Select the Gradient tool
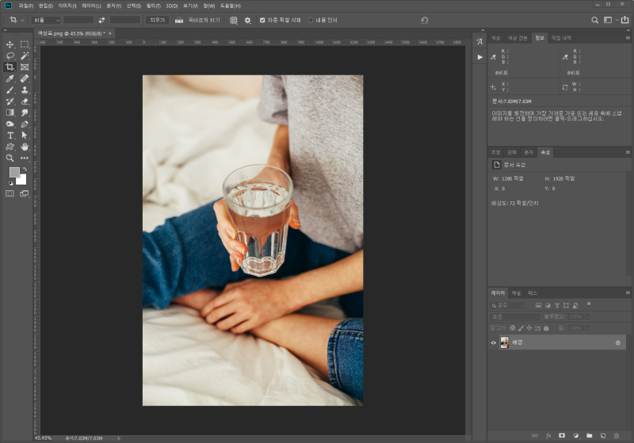This screenshot has width=634, height=443. [x=10, y=113]
